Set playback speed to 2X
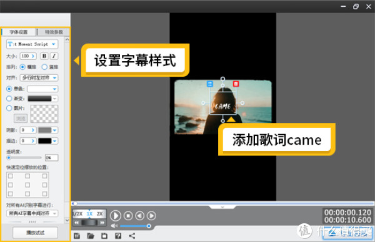This screenshot has width=375, height=242. point(99,214)
